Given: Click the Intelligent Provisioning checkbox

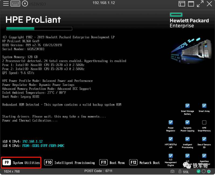Looking at the screenshot, I should [x=188, y=139].
